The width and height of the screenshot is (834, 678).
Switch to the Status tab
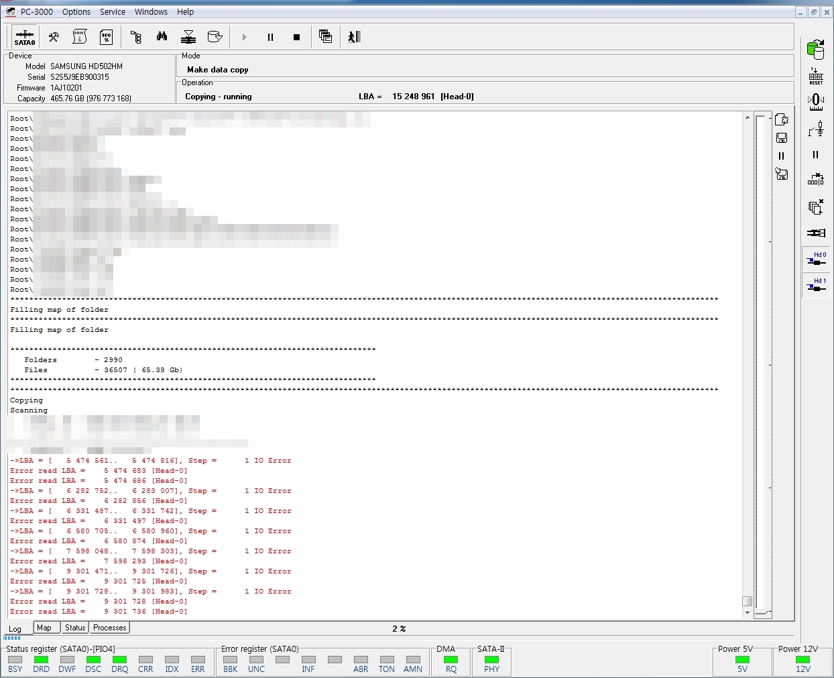pos(75,628)
